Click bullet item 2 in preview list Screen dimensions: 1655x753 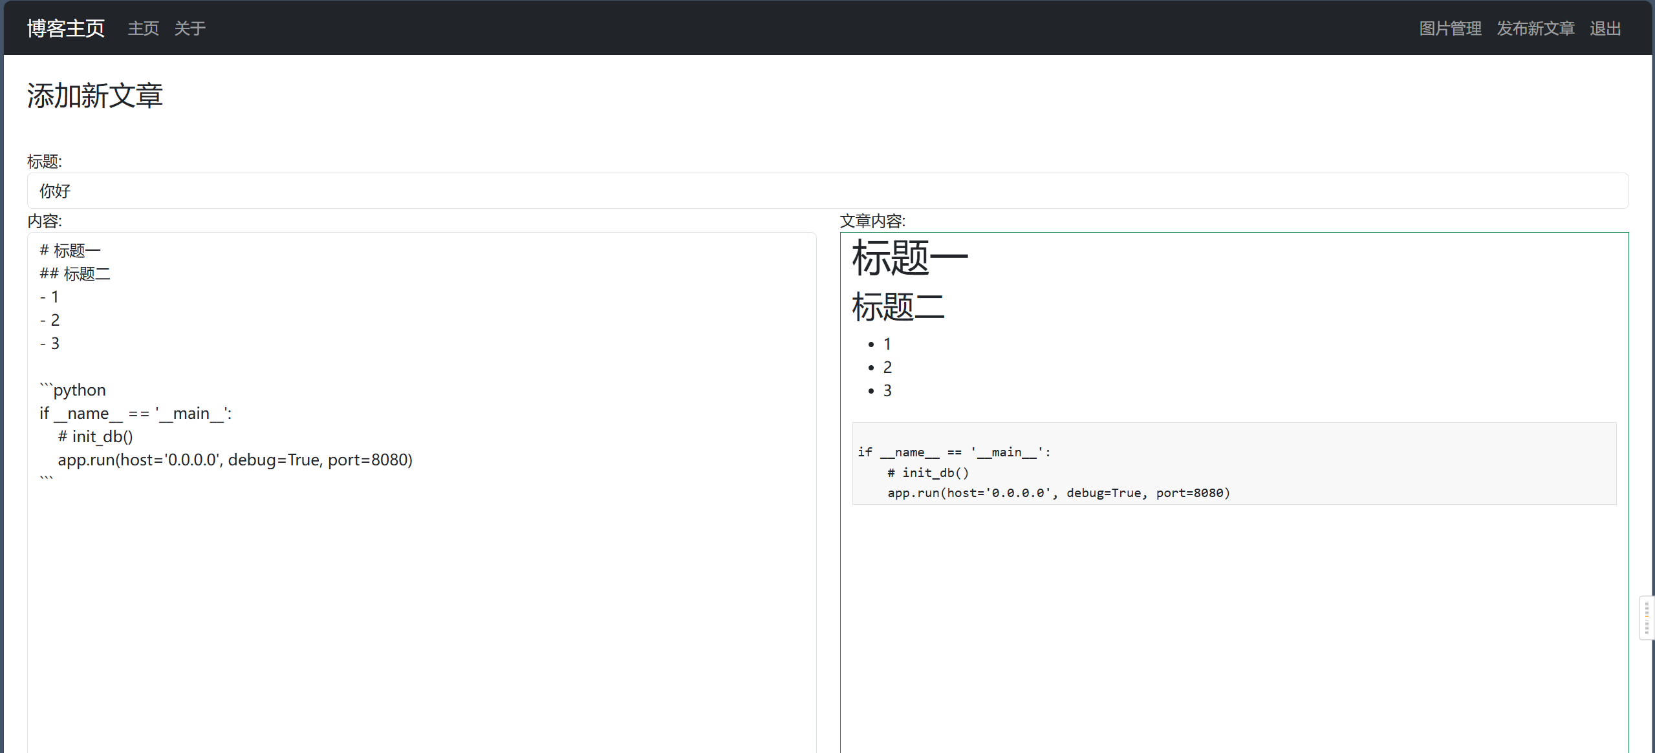click(887, 367)
